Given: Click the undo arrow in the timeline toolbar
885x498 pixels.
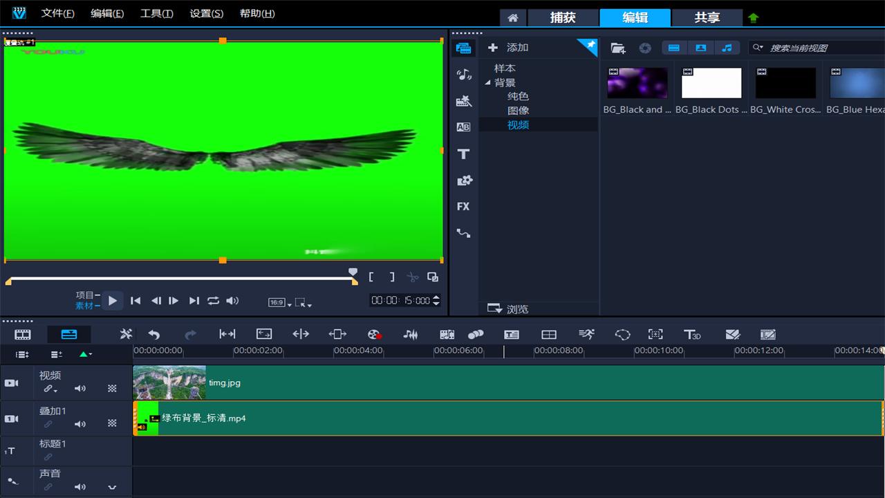Looking at the screenshot, I should pyautogui.click(x=153, y=335).
